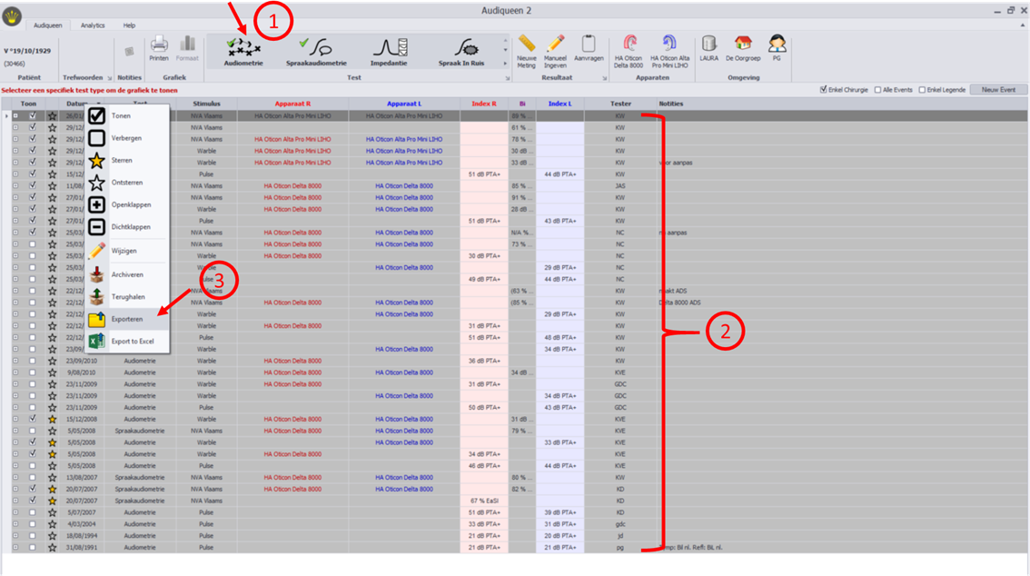This screenshot has height=576, width=1030.
Task: Sort by the Tester column header
Action: coord(620,104)
